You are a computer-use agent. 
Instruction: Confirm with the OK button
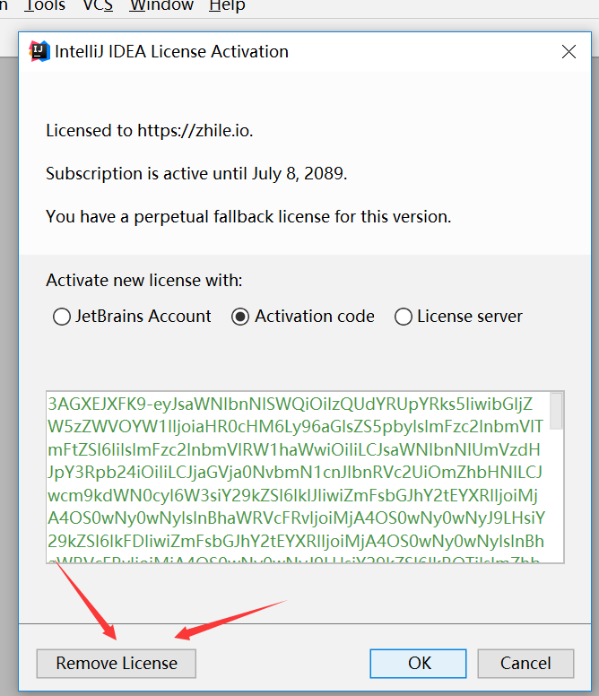point(420,664)
